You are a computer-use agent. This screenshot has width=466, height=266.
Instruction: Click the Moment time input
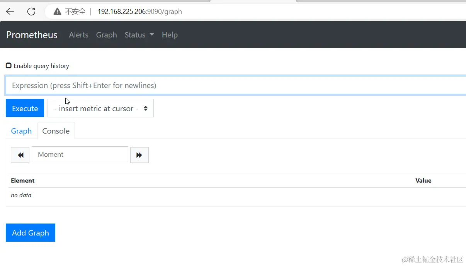click(80, 154)
